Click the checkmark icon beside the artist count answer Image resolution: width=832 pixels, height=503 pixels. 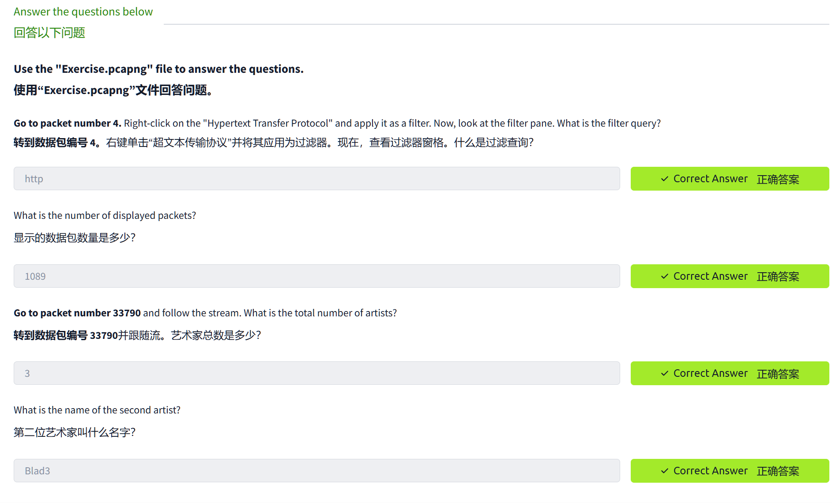click(664, 373)
